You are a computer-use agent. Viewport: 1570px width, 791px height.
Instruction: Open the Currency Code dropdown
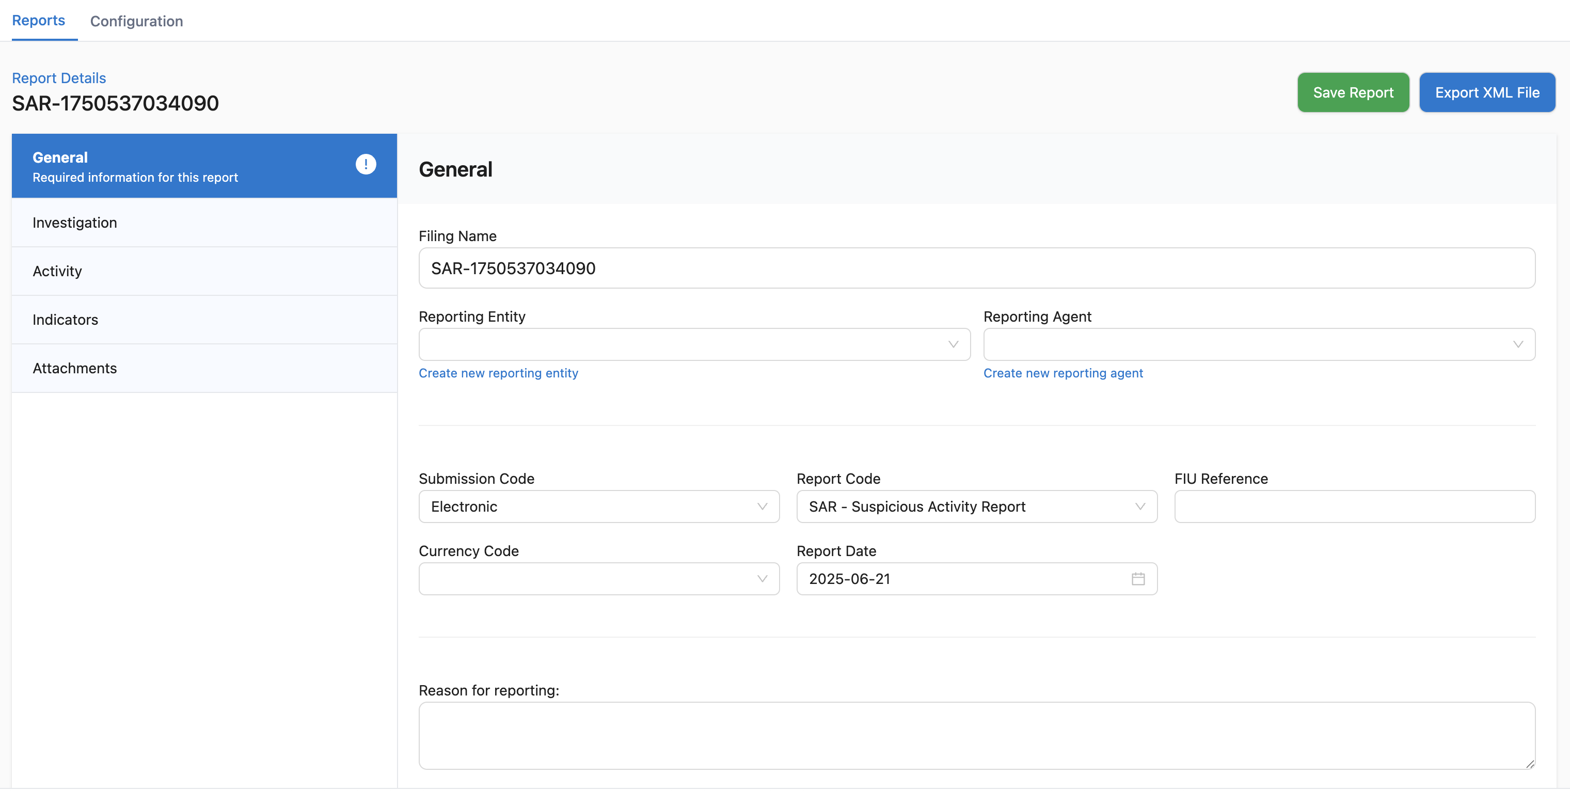599,579
